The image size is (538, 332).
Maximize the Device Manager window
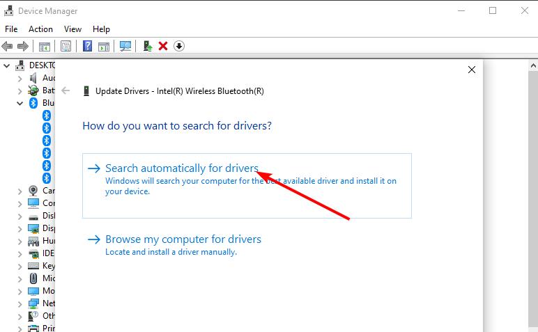click(x=493, y=10)
